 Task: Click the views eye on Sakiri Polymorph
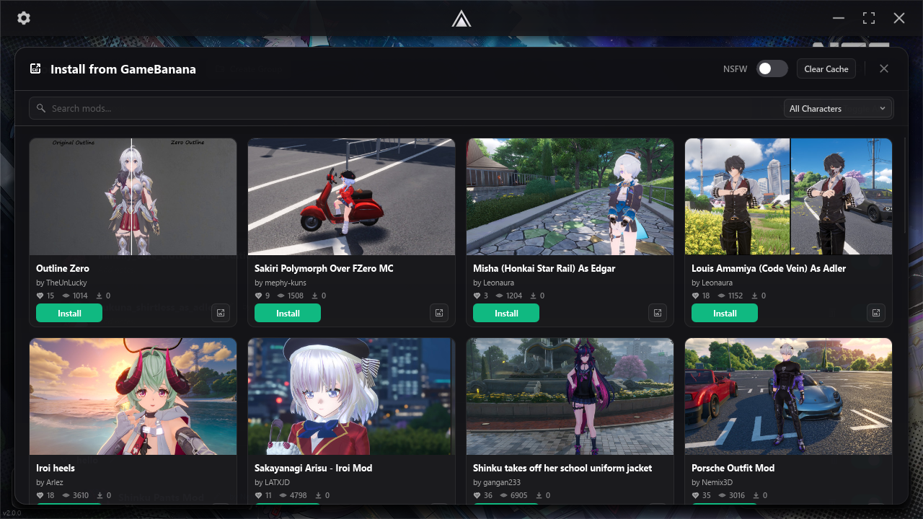coord(281,296)
